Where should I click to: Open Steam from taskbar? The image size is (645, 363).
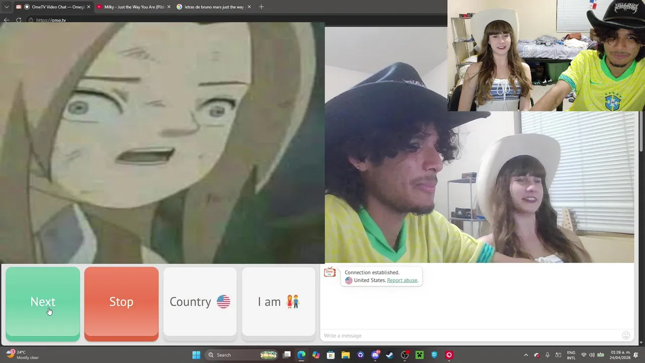390,355
